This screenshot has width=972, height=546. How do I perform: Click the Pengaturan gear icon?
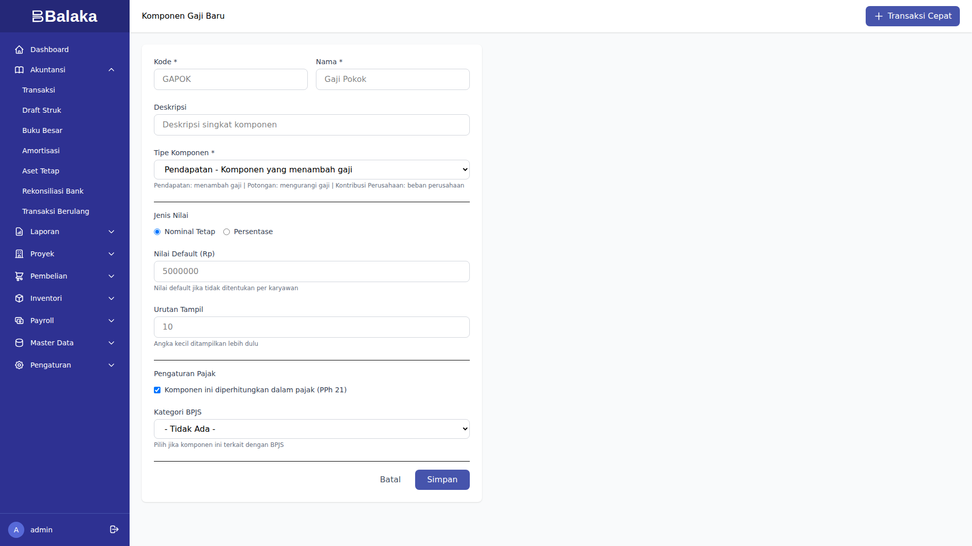(x=19, y=365)
